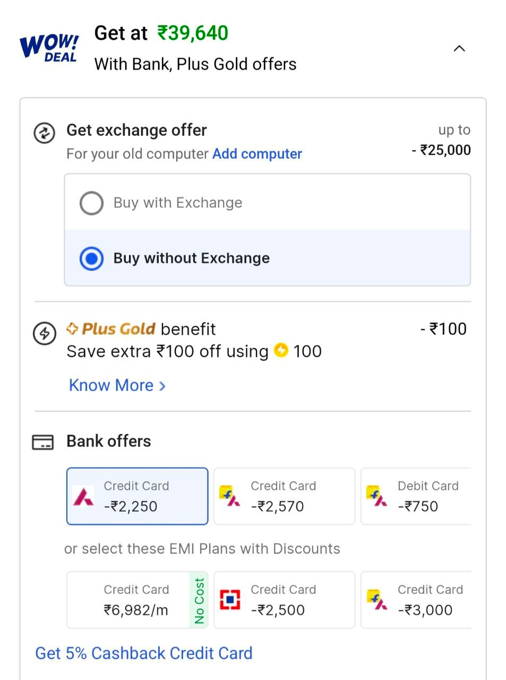Select the Buy with Exchange option
The width and height of the screenshot is (506, 680).
(91, 203)
